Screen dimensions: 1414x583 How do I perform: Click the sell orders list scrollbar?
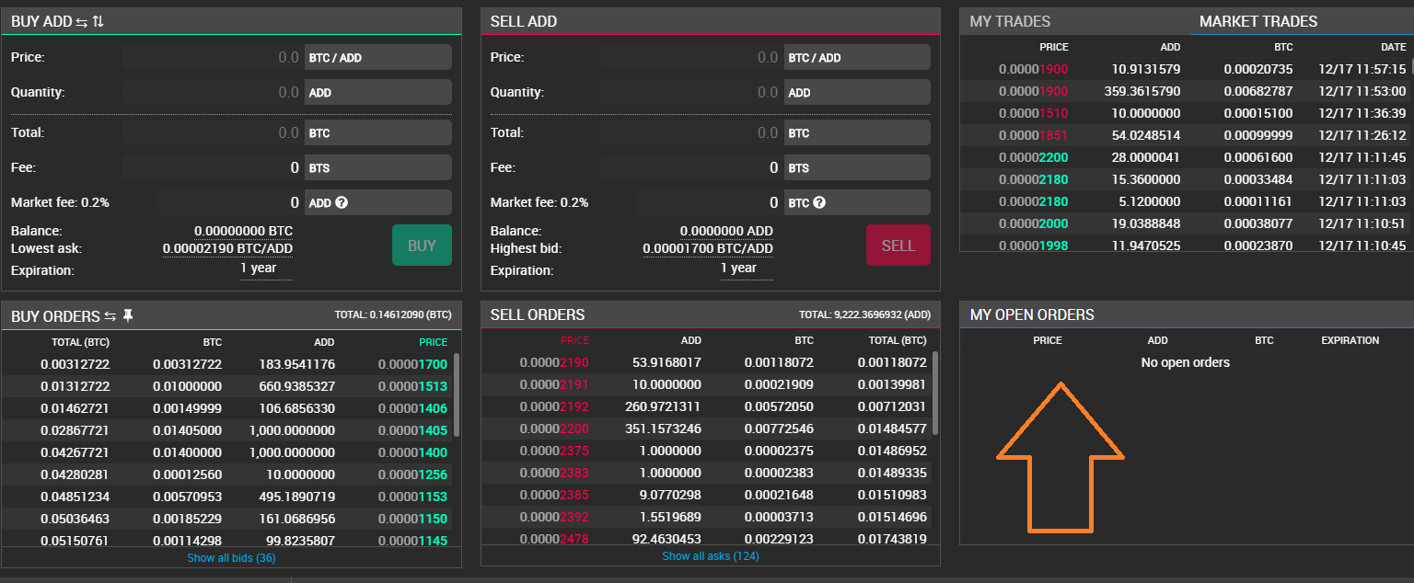[x=935, y=394]
